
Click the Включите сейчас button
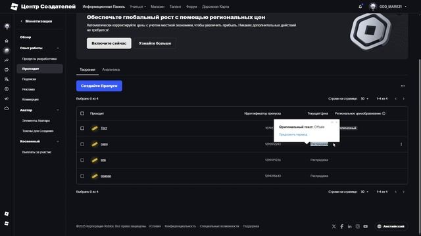tap(109, 43)
